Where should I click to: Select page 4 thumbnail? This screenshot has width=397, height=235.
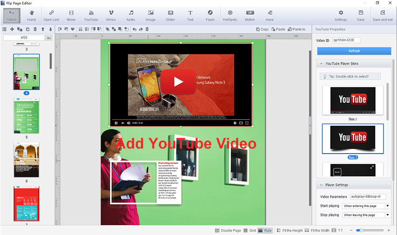click(26, 72)
